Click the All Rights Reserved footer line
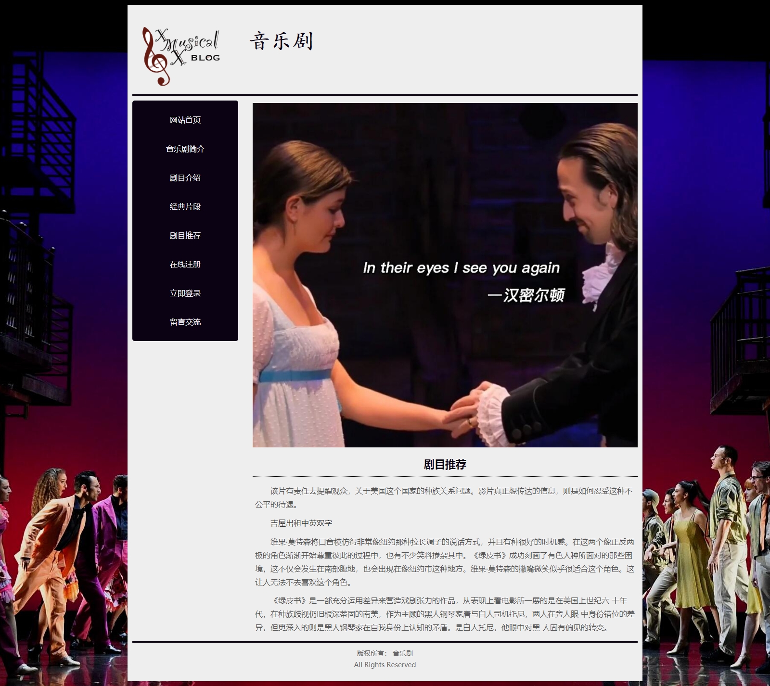The width and height of the screenshot is (770, 686). pos(385,665)
